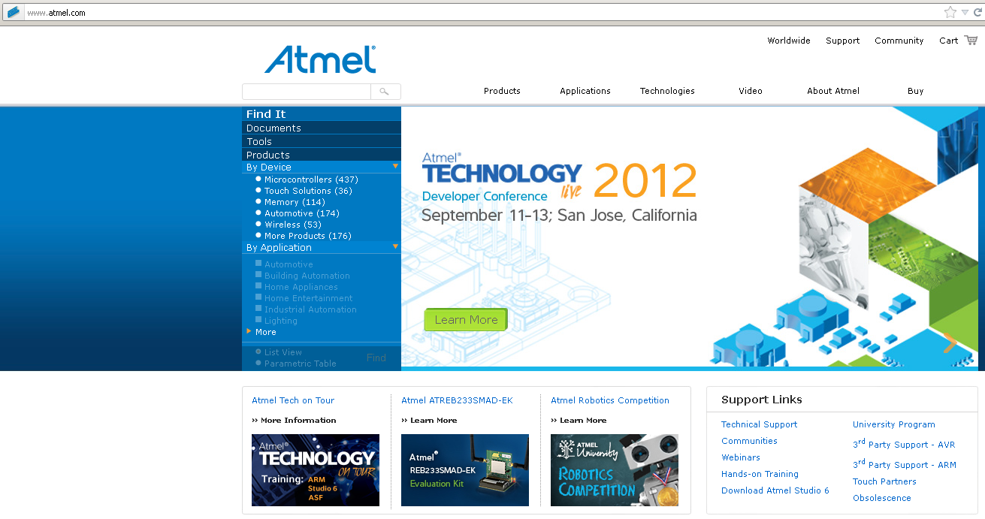Viewport: 985px width, 519px height.
Task: Open Atmel Tech on Tour link
Action: point(293,400)
